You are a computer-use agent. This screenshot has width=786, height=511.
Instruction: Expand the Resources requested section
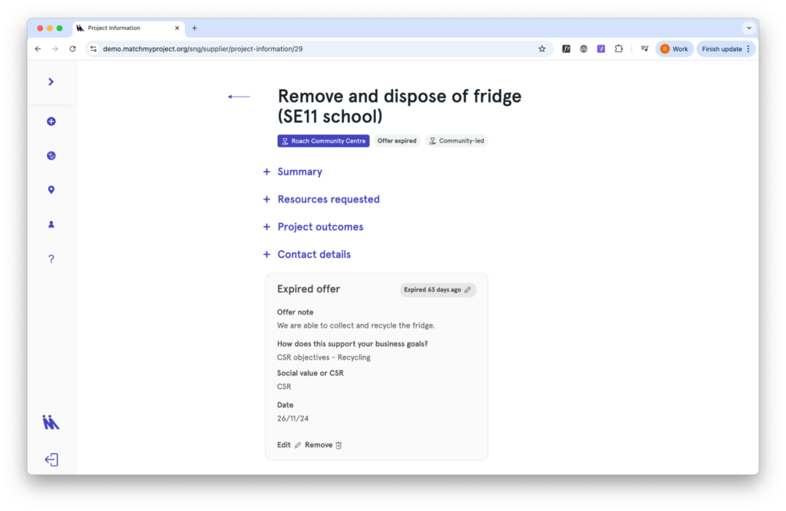click(x=328, y=199)
